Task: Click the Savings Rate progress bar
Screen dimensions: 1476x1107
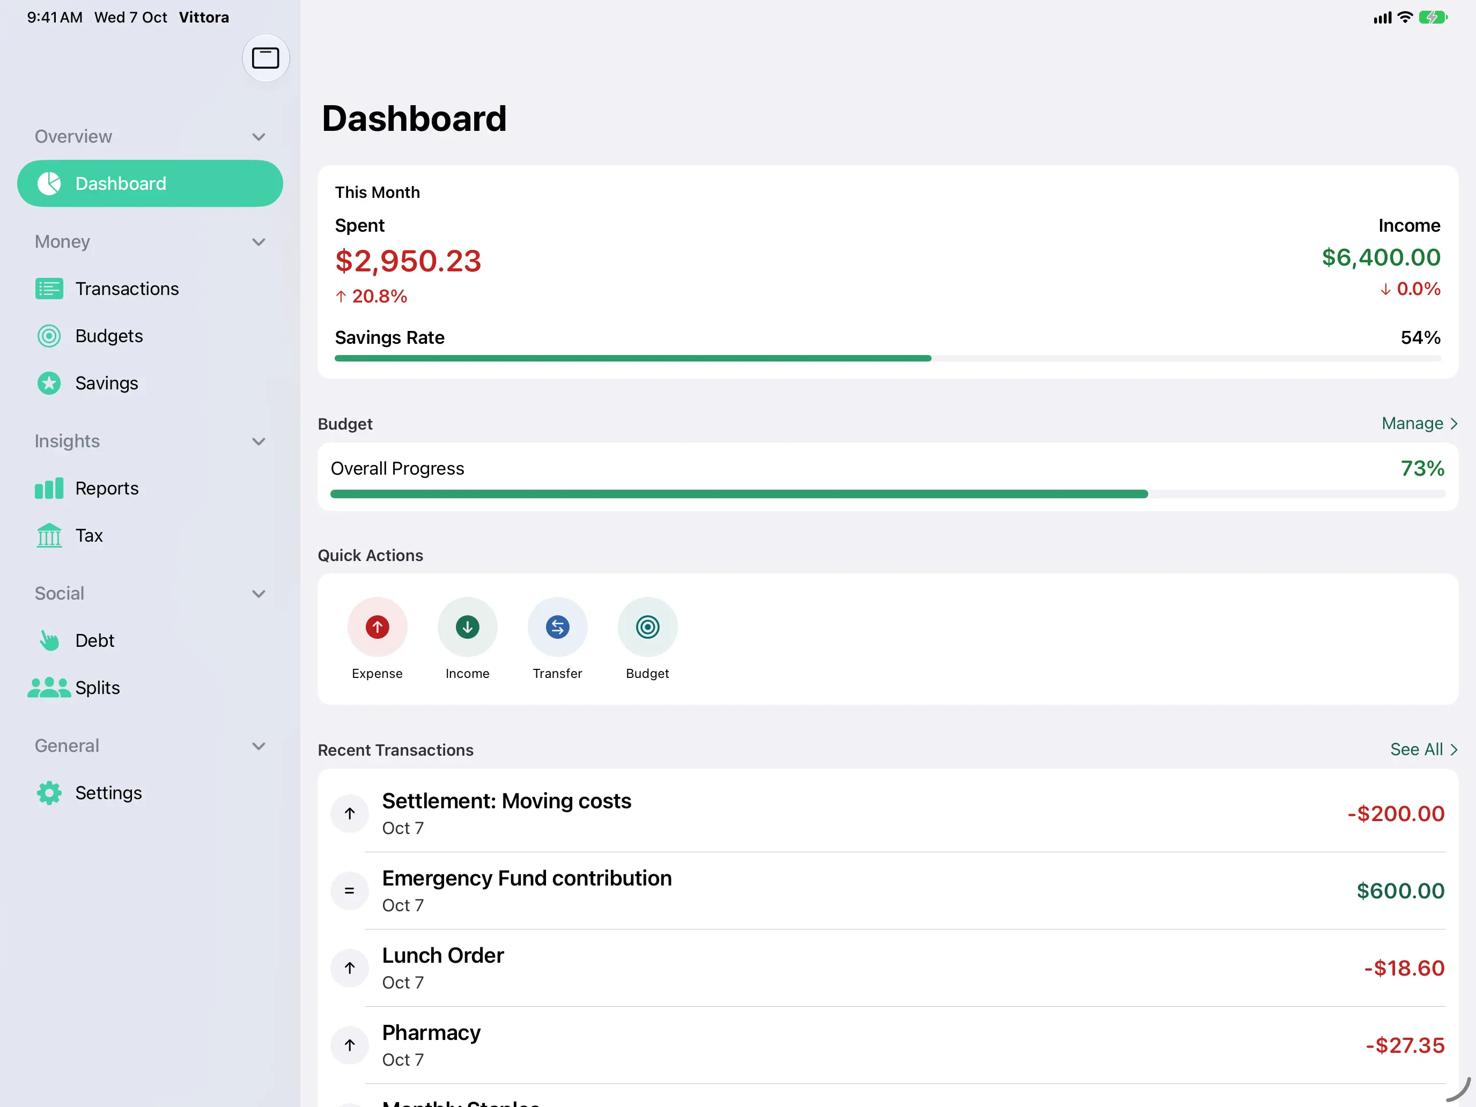Action: coord(888,359)
